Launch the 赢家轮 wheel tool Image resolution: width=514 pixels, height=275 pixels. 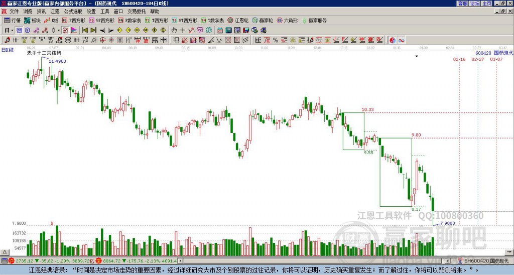point(263,20)
